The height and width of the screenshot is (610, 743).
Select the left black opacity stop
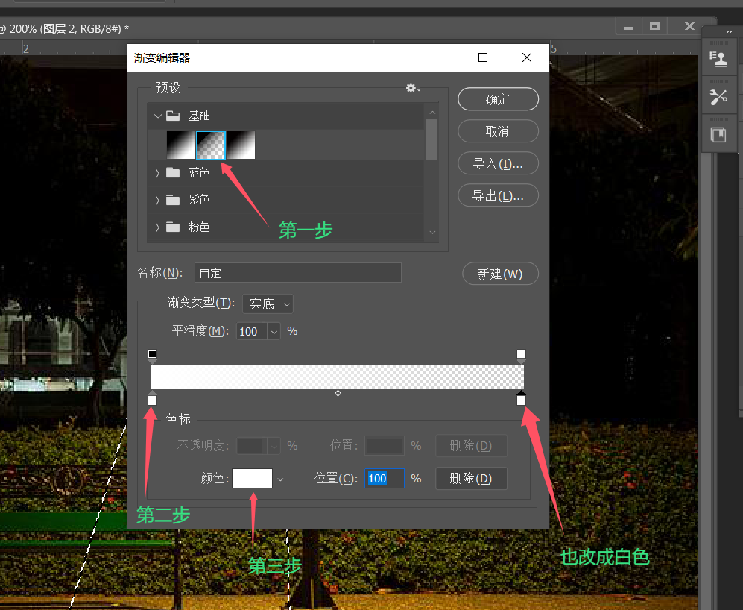(152, 356)
